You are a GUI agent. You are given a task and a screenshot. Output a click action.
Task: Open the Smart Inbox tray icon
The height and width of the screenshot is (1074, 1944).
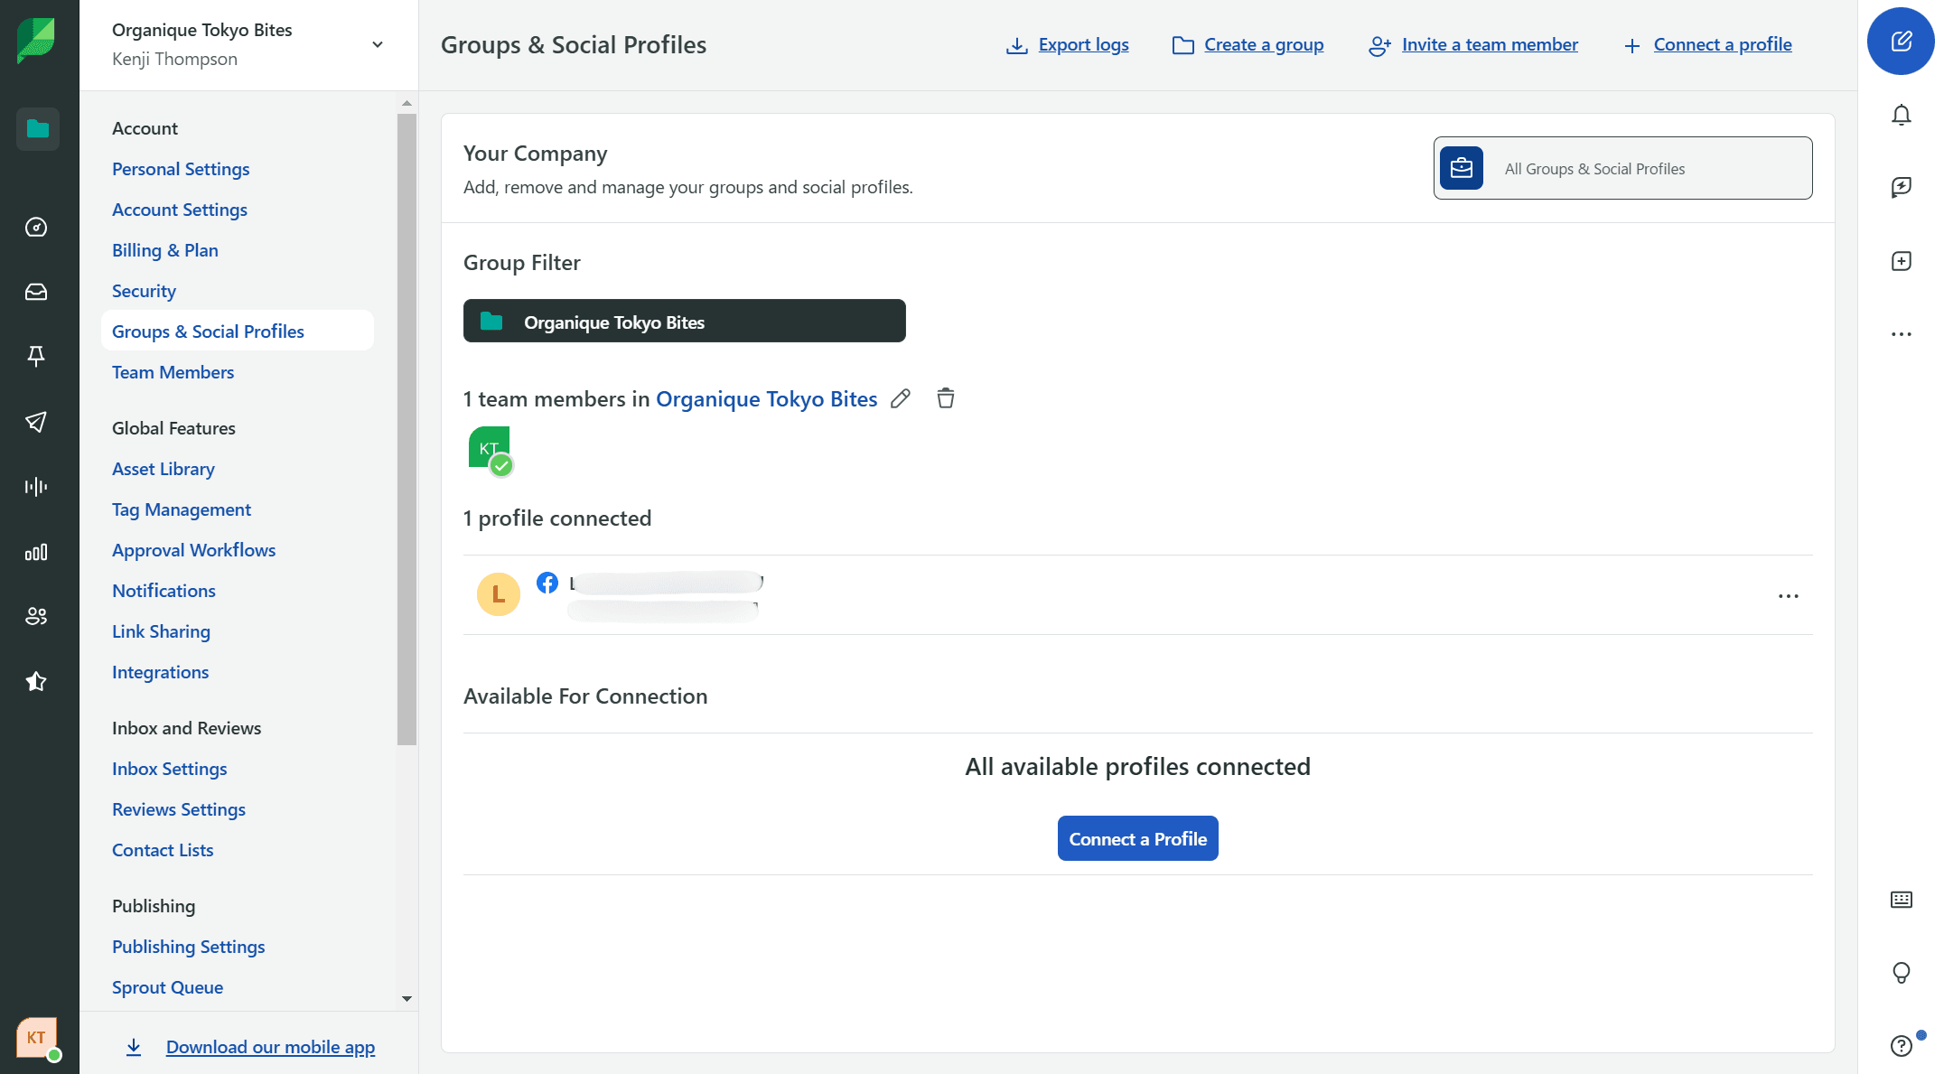[36, 292]
